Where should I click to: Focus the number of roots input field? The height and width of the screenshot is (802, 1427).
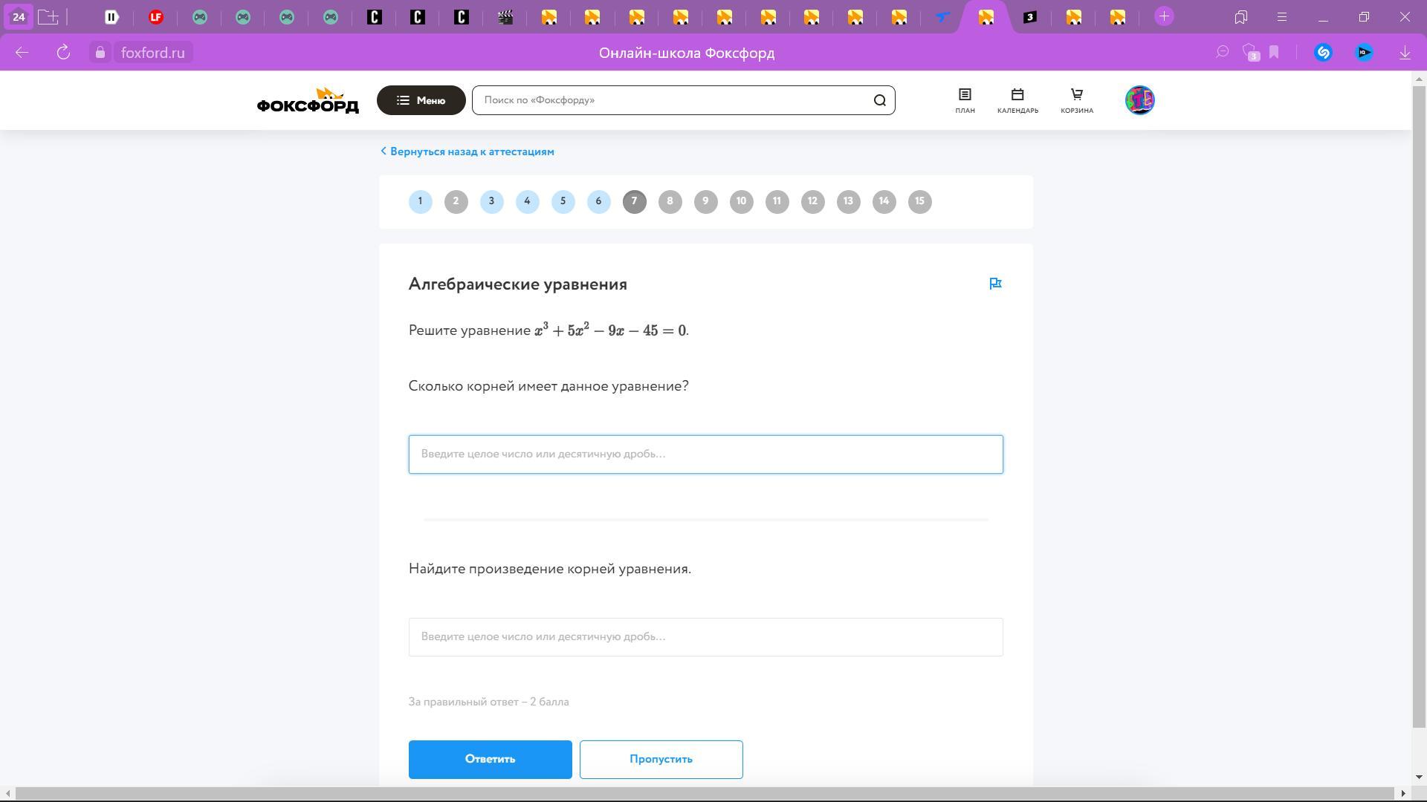point(705,454)
